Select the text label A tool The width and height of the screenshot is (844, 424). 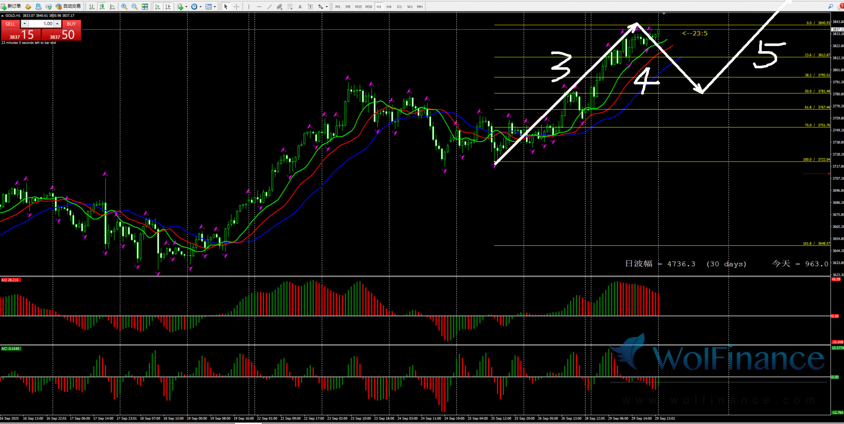pos(300,6)
